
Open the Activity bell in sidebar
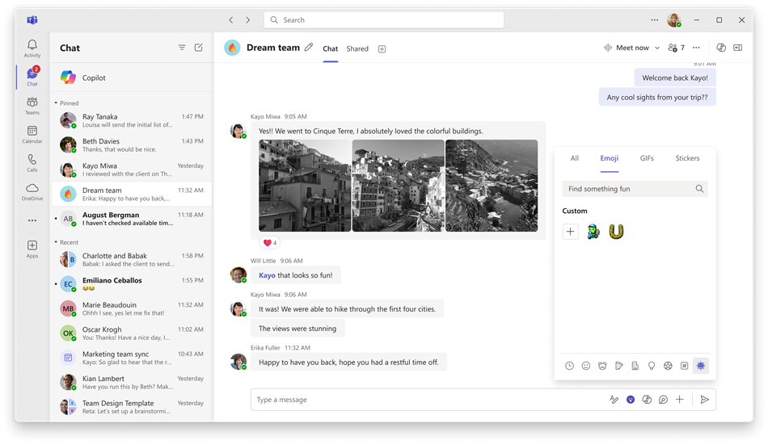point(32,48)
